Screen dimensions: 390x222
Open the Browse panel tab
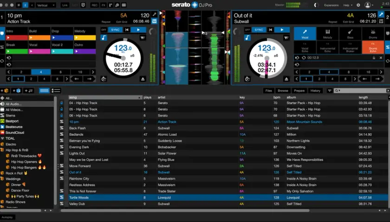click(283, 91)
